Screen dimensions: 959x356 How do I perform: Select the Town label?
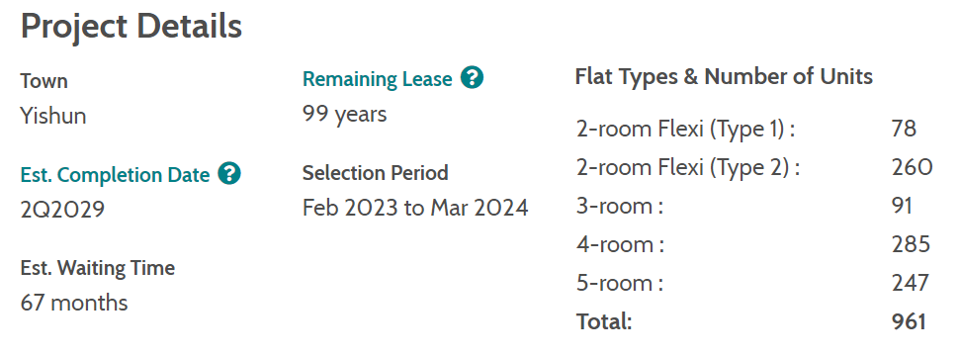(44, 81)
